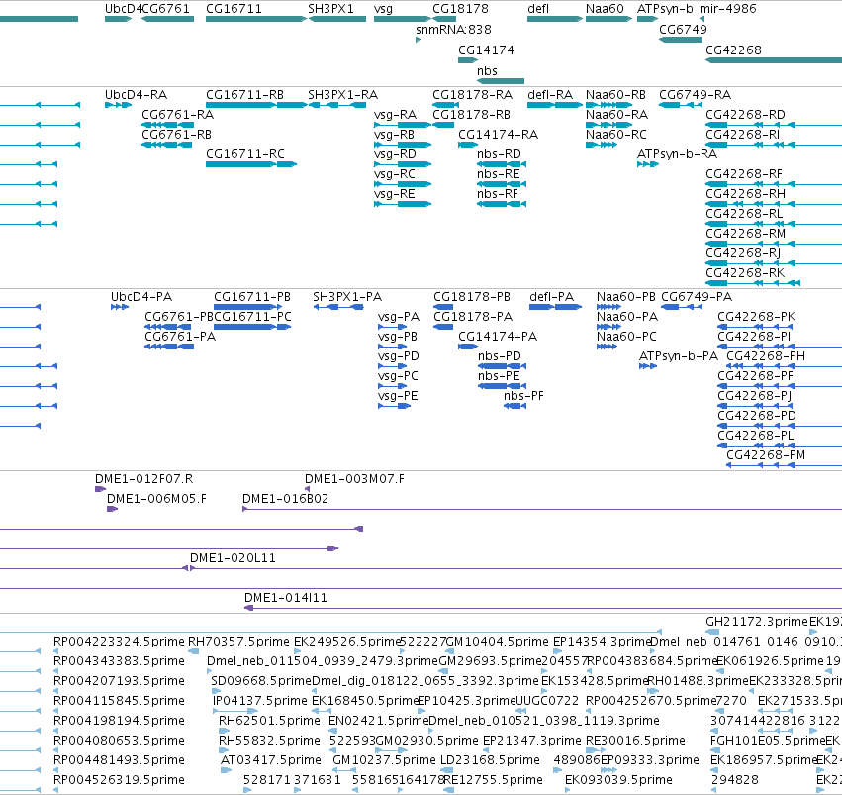Open the AT03417.5prime EST label
Viewport: 842px width, 795px height.
click(x=271, y=760)
